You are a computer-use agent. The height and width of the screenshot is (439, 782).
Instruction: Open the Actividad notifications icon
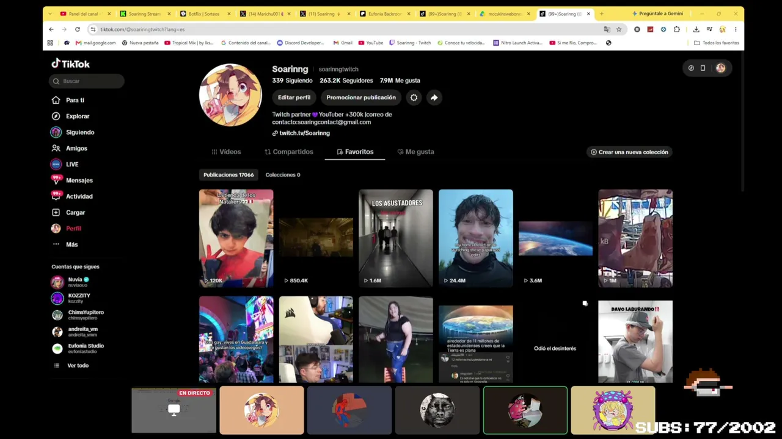[56, 196]
